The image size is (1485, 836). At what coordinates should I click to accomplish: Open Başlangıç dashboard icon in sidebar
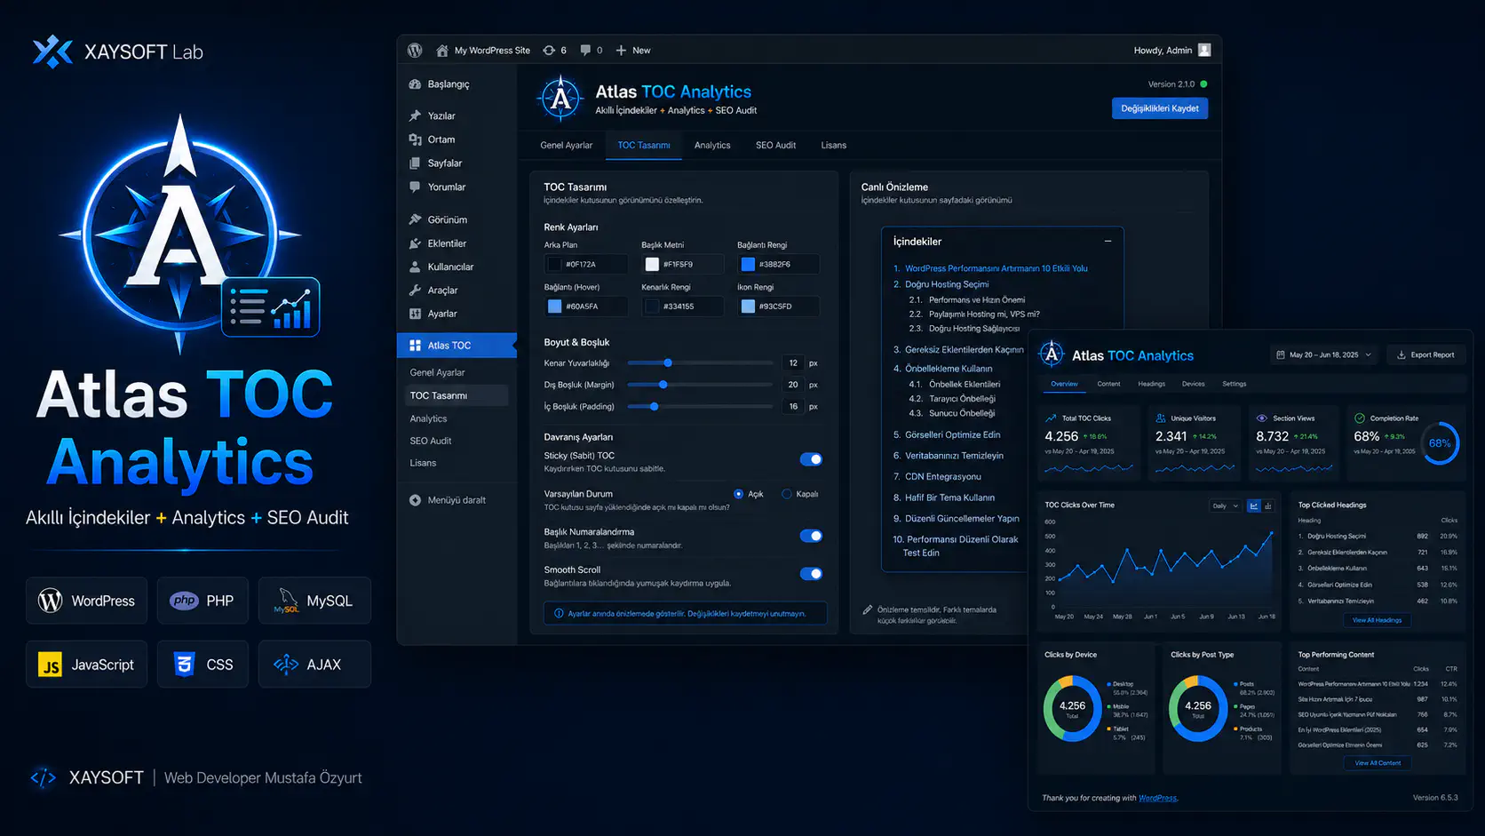click(415, 84)
